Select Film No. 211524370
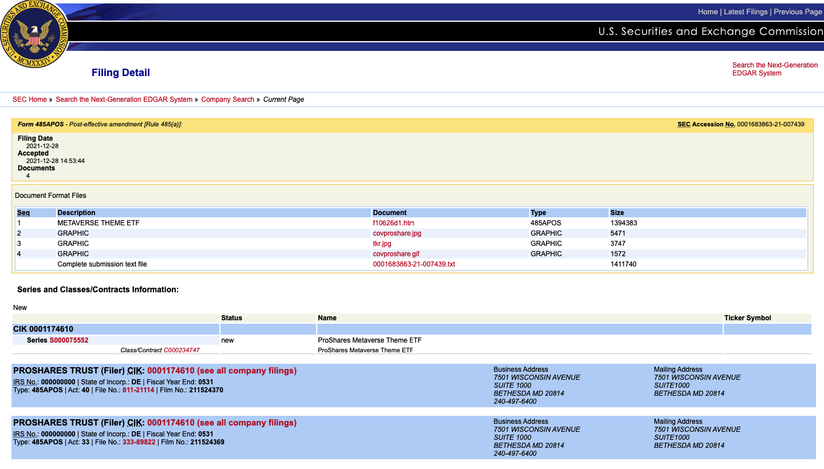Viewport: 824px width, 469px height. tap(207, 390)
